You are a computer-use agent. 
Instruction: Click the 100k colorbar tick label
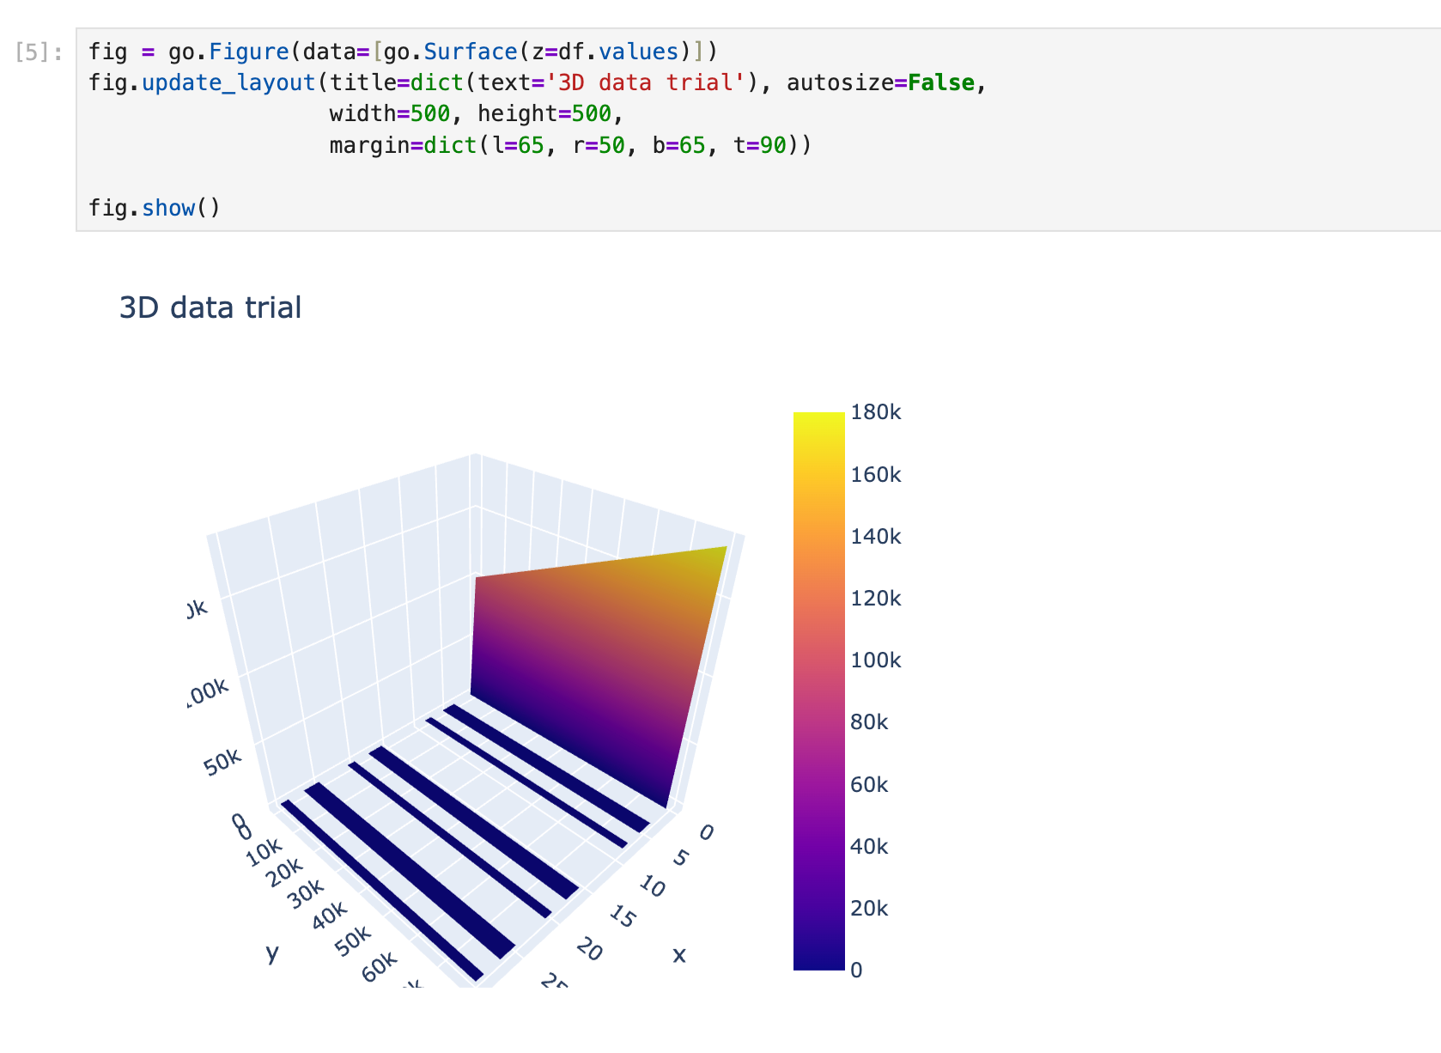point(875,660)
